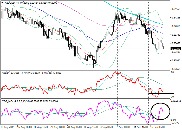182x130 pixels.
Task: Click the 0.64555 price axis label
Action: pyautogui.click(x=175, y=9)
